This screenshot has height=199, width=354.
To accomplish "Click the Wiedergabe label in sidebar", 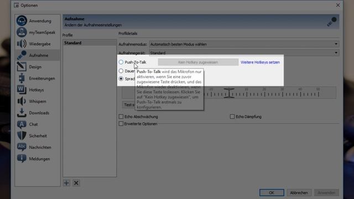I will [40, 44].
